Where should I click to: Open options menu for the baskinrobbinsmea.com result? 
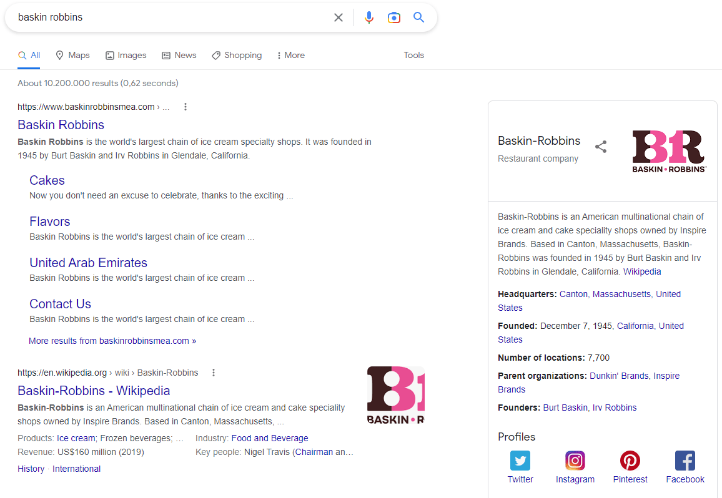(x=185, y=107)
